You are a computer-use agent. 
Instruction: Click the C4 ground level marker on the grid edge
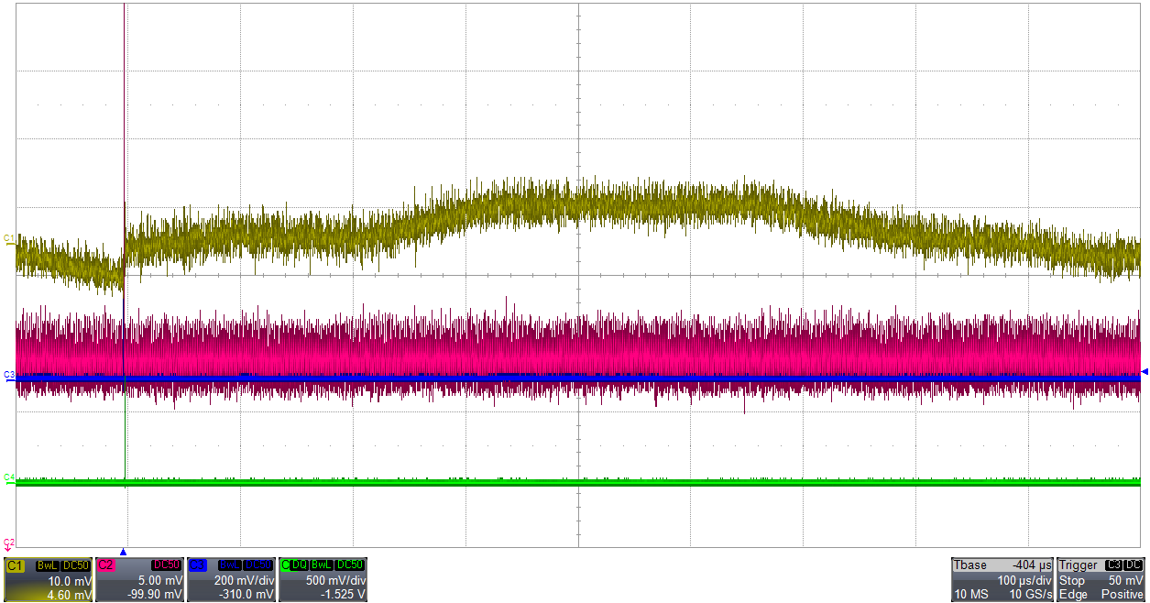8,478
